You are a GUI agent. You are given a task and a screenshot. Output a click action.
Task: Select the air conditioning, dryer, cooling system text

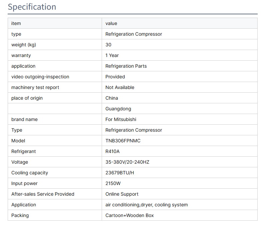pos(146,205)
